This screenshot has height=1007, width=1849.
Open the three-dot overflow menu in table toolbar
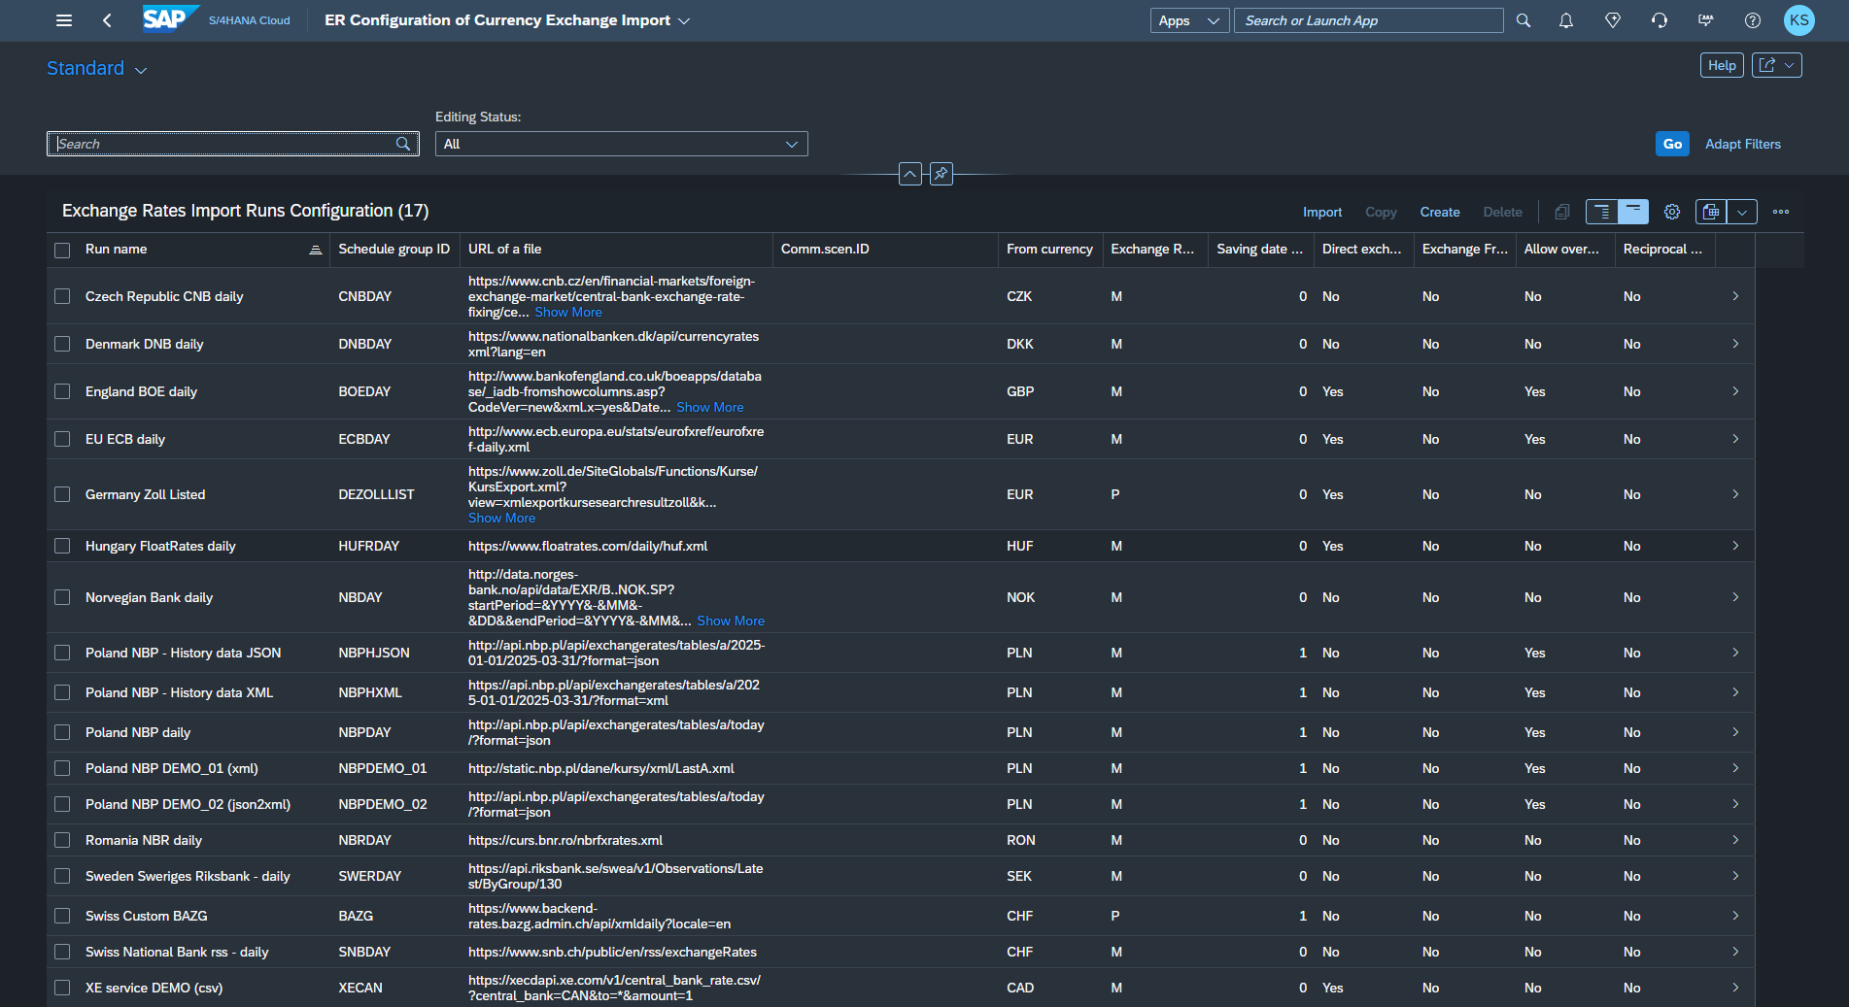(1780, 212)
